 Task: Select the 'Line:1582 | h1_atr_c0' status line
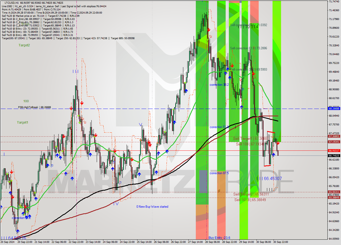click(54, 6)
